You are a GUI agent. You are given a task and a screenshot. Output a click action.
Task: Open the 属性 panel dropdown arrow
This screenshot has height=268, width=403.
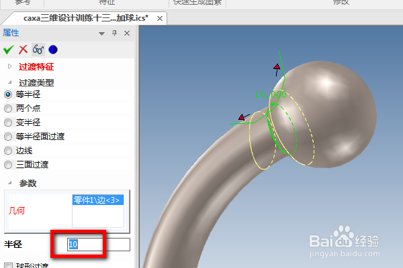pos(102,33)
